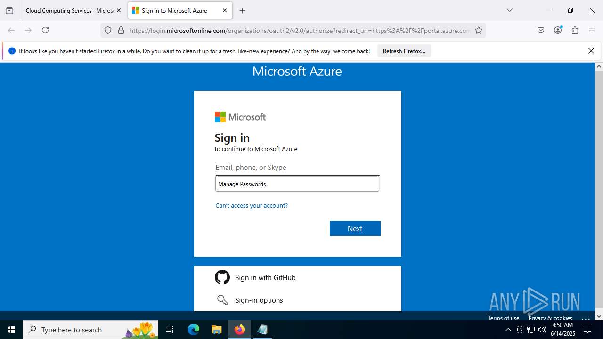Image resolution: width=603 pixels, height=339 pixels.
Task: Close the Cloud Computing Services tab
Action: pos(119,10)
